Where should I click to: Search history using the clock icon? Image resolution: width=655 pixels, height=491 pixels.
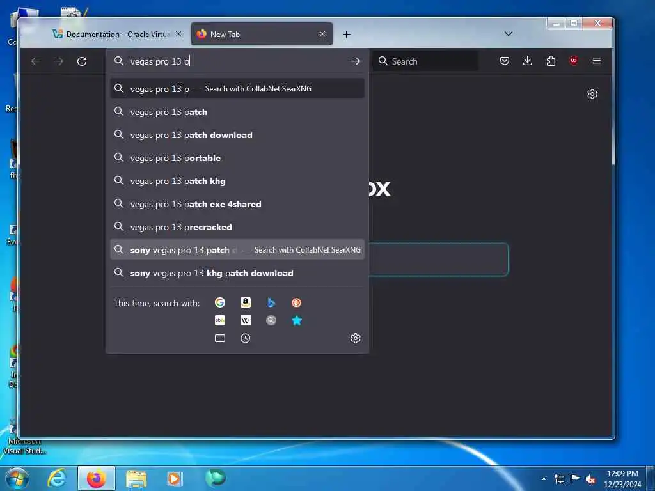[x=246, y=338]
